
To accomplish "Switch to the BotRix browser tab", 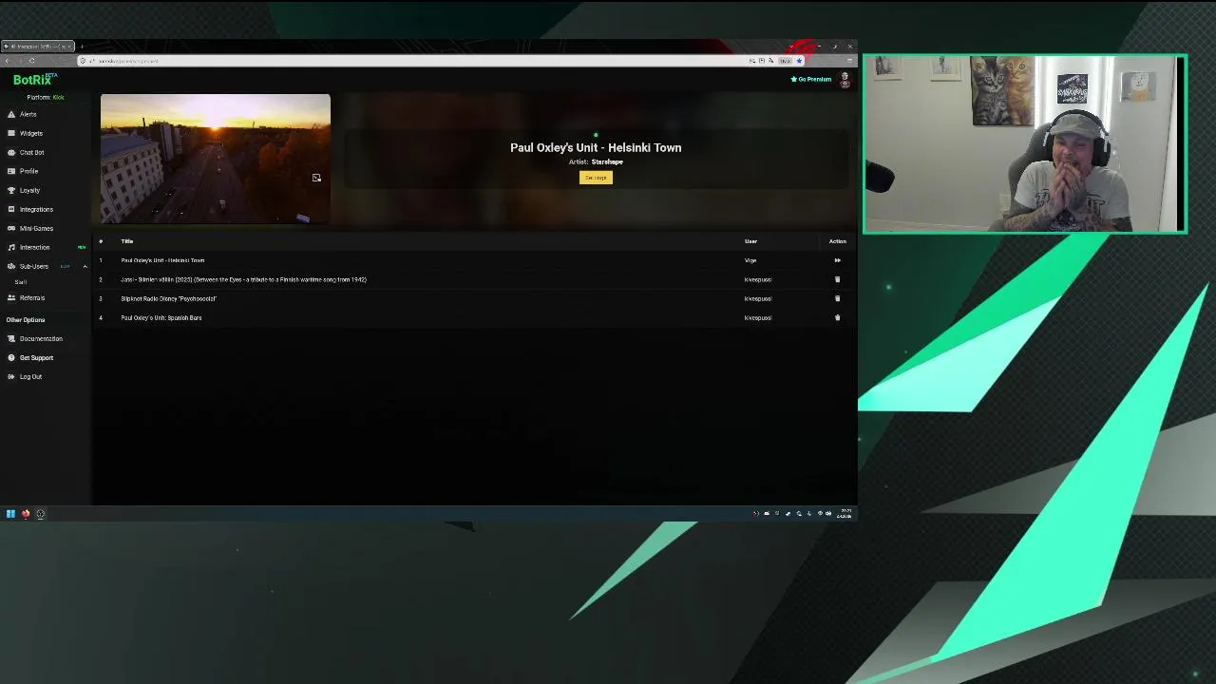I will (x=38, y=47).
